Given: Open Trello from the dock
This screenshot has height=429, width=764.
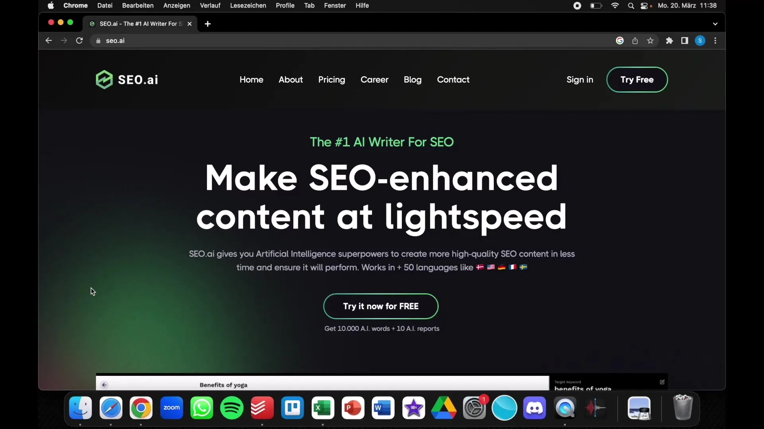Looking at the screenshot, I should pos(292,408).
